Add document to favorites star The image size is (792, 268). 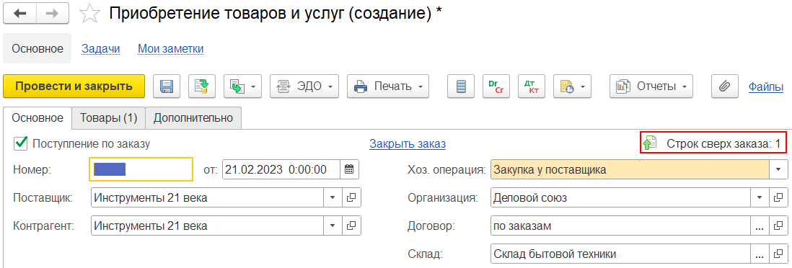coord(90,14)
